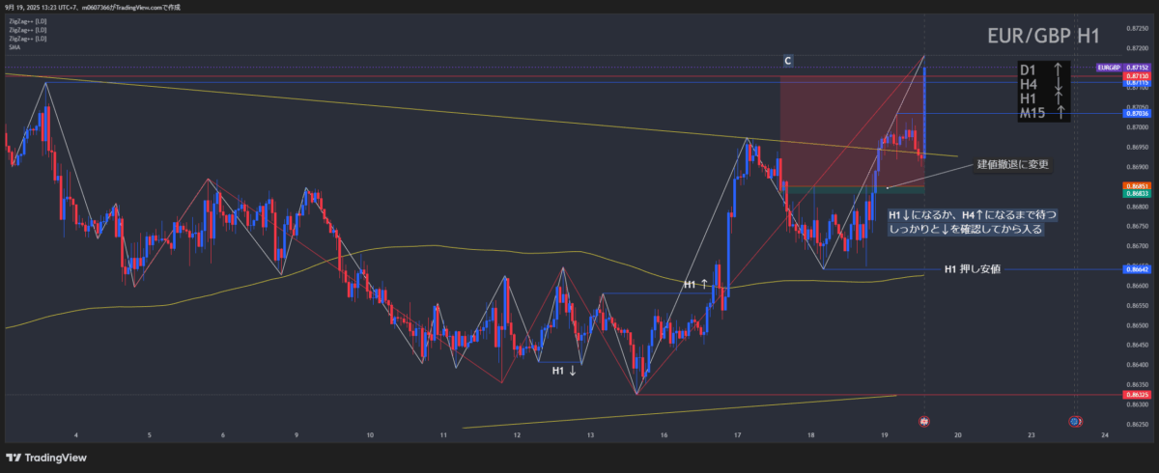Click the purple EURGBP symbol tag
Viewport: 1159px width, 473px height.
(x=1108, y=69)
